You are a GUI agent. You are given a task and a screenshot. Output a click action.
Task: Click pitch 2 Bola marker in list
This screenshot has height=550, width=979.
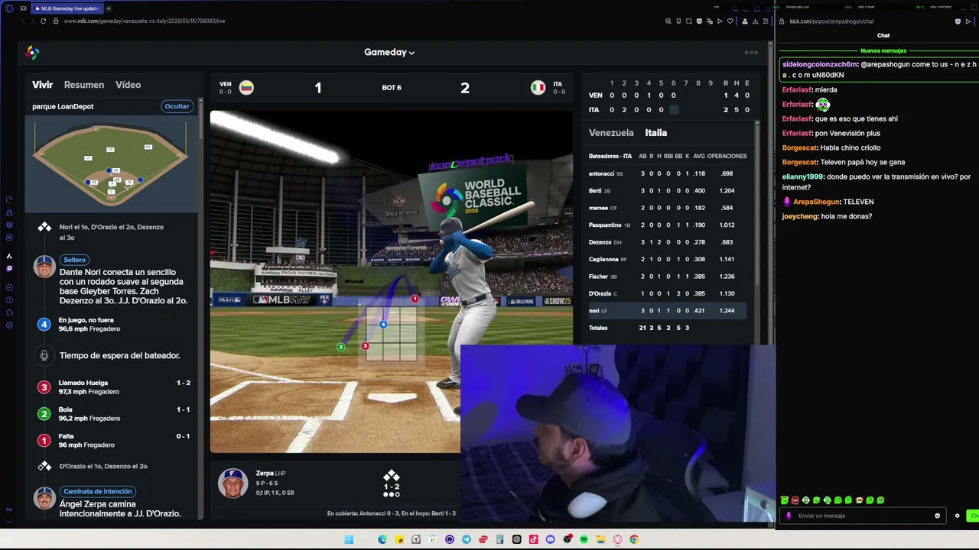pos(44,414)
